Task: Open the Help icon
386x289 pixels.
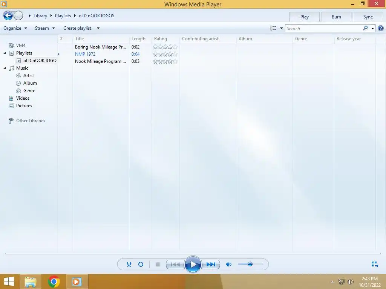Action: (x=381, y=28)
